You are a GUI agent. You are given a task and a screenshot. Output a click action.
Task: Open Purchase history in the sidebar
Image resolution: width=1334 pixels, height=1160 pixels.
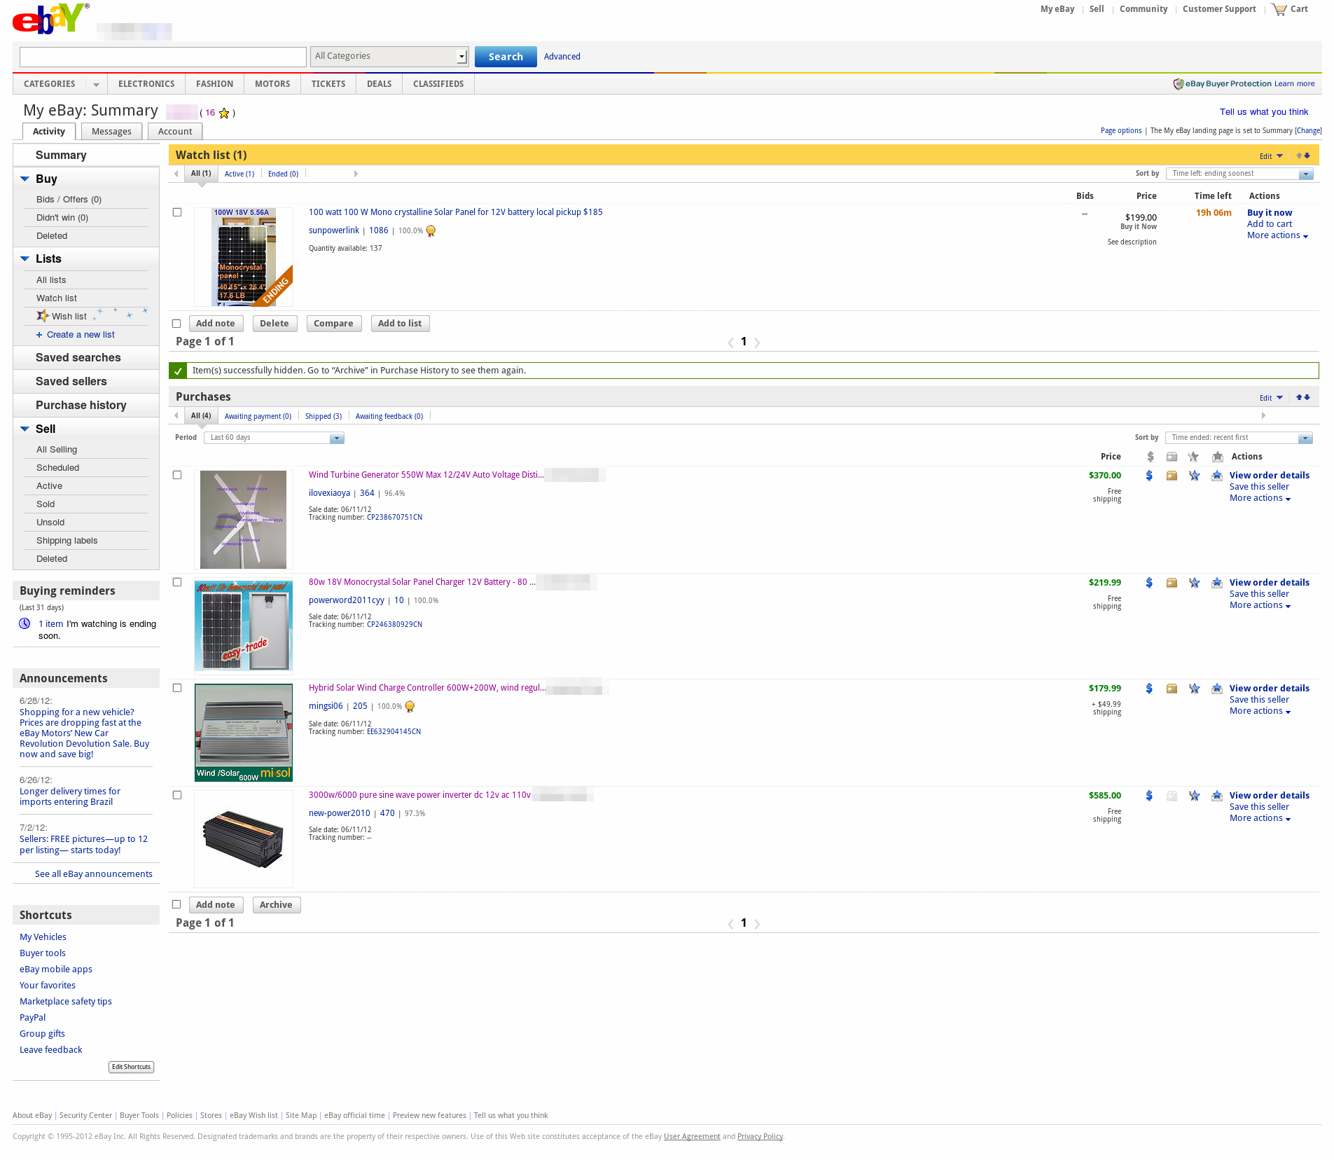81,406
